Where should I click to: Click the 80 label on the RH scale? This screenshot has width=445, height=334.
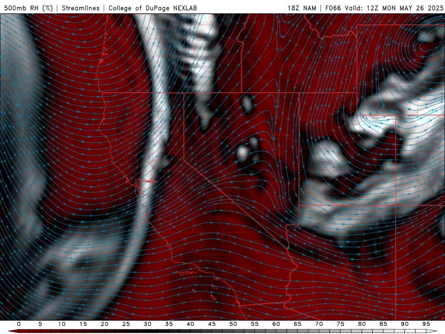click(x=362, y=324)
